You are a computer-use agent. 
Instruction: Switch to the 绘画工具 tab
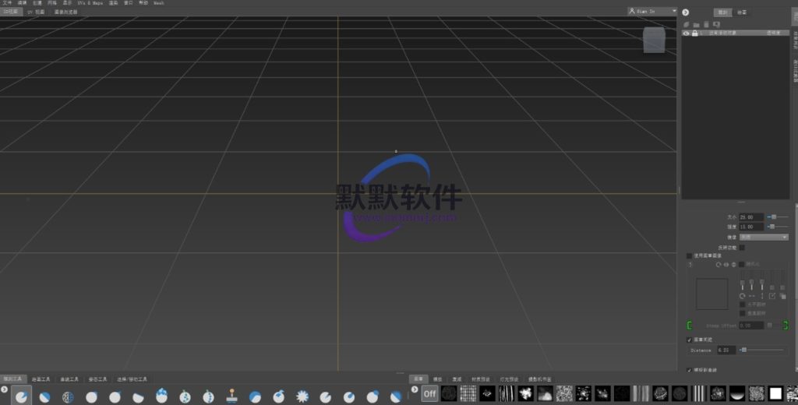point(42,379)
